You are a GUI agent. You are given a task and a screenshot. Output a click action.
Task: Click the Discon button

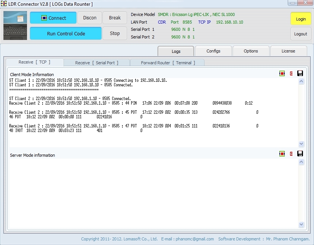(90, 18)
